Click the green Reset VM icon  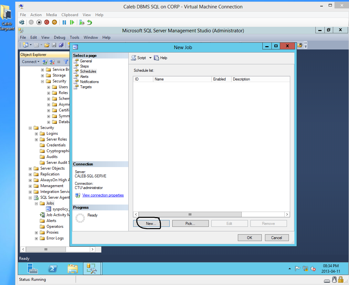(x=72, y=22)
